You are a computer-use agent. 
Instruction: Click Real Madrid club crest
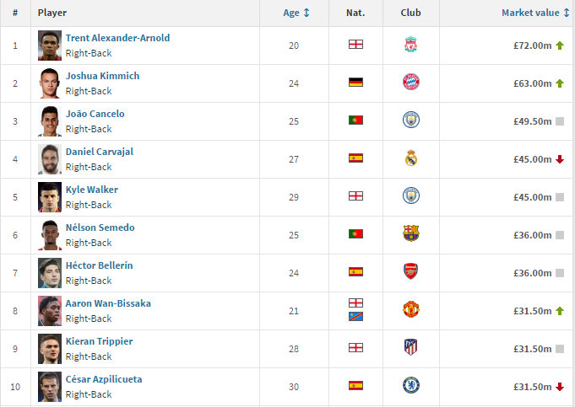click(410, 158)
